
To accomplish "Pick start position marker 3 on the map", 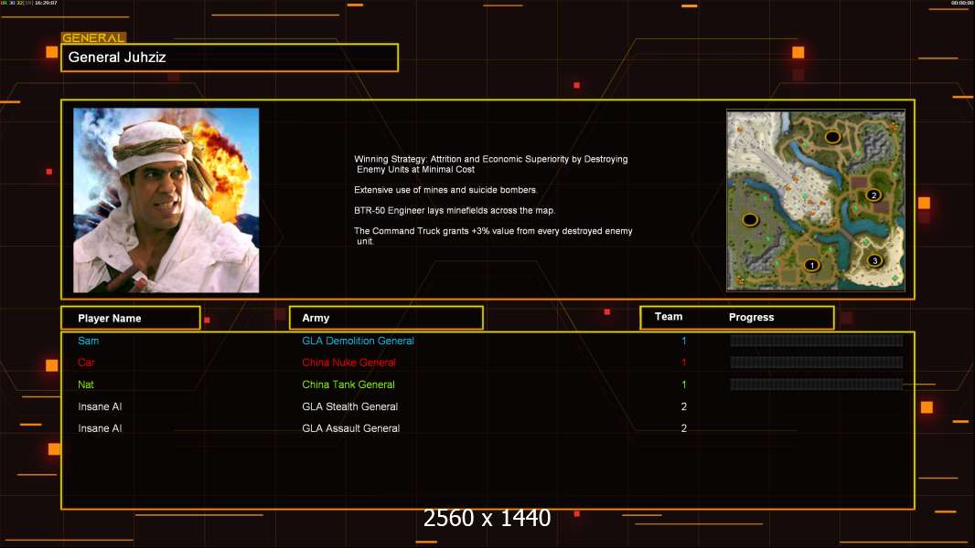I will click(x=873, y=260).
